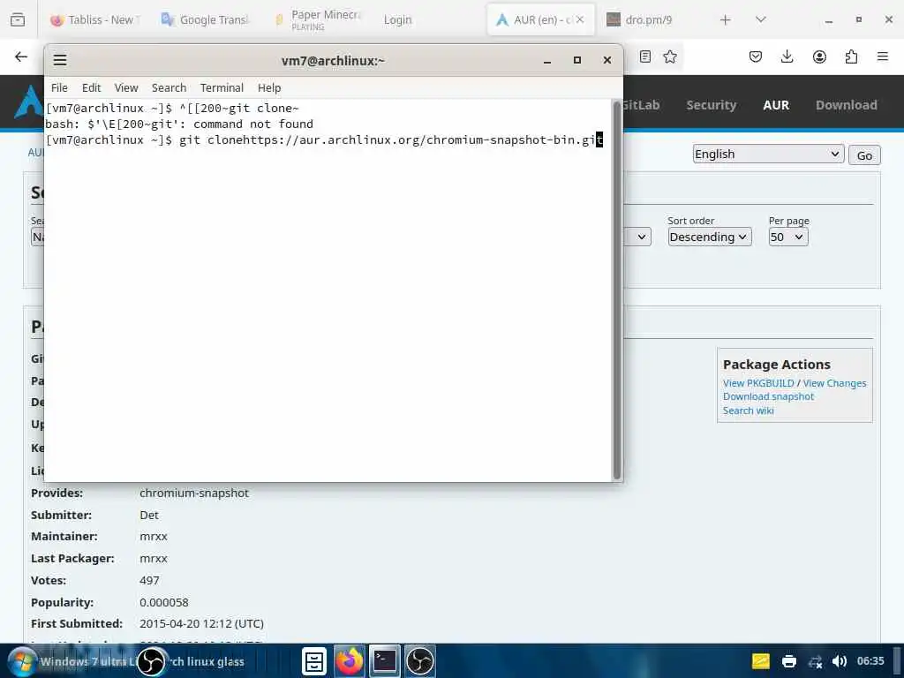Image resolution: width=904 pixels, height=678 pixels.
Task: Click the terminal vertical scrollbar
Action: (x=616, y=290)
